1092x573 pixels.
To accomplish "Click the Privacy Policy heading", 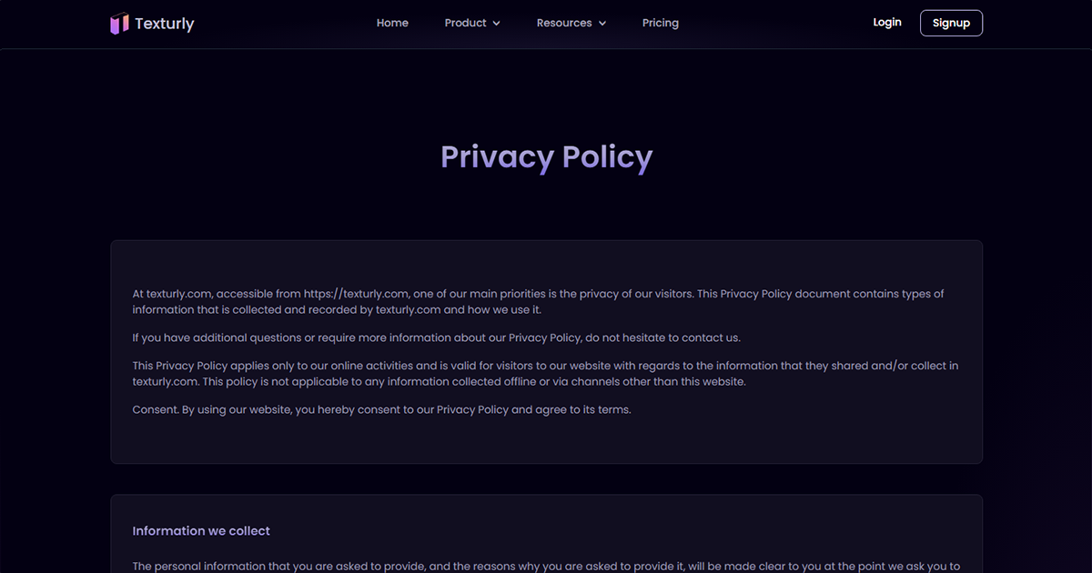I will (x=546, y=157).
